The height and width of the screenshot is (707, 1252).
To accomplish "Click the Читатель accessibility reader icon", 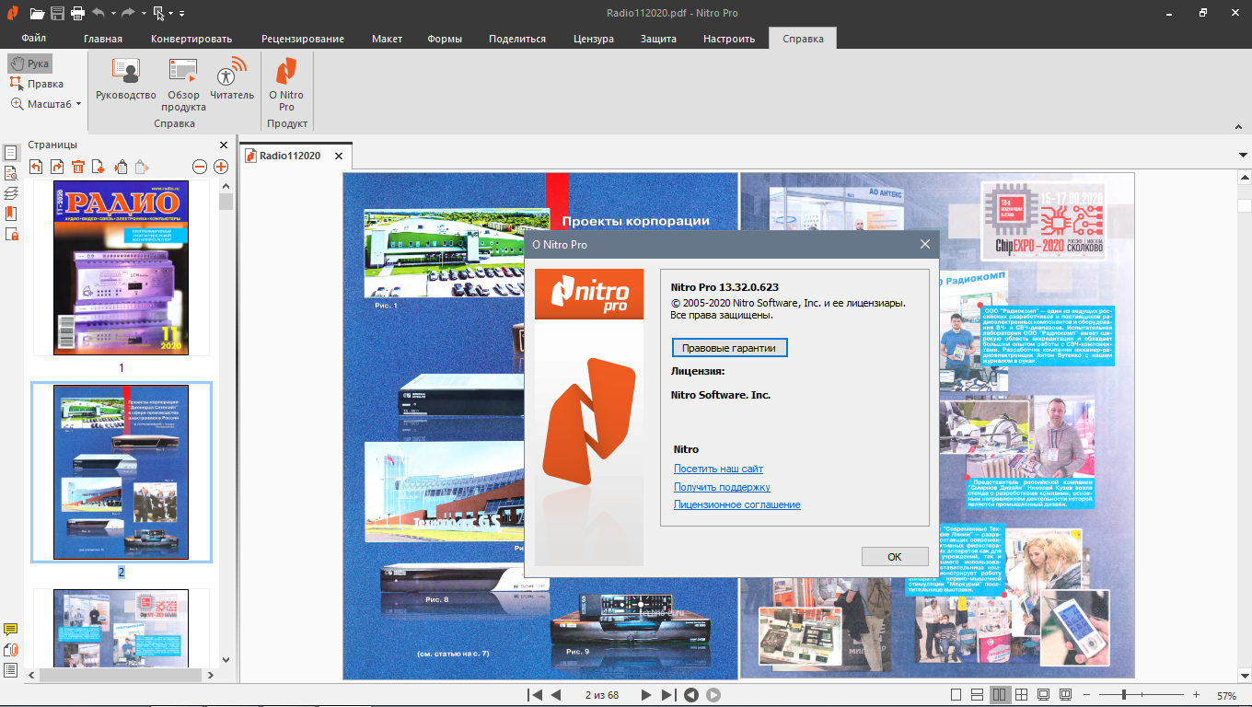I will pos(232,80).
